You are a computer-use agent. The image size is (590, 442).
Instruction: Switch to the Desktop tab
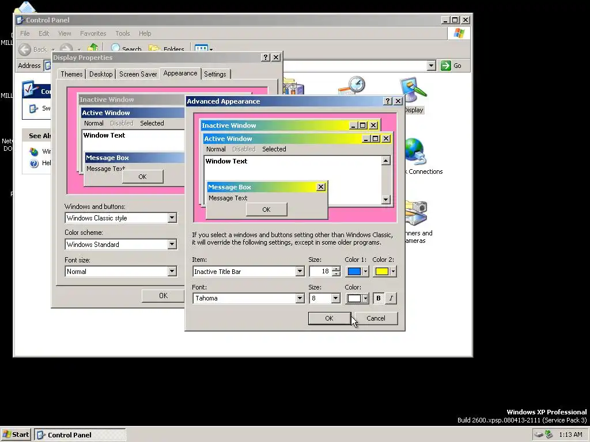pos(101,74)
